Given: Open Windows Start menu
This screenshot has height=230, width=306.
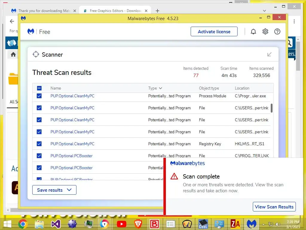Looking at the screenshot, I should (x=7, y=224).
